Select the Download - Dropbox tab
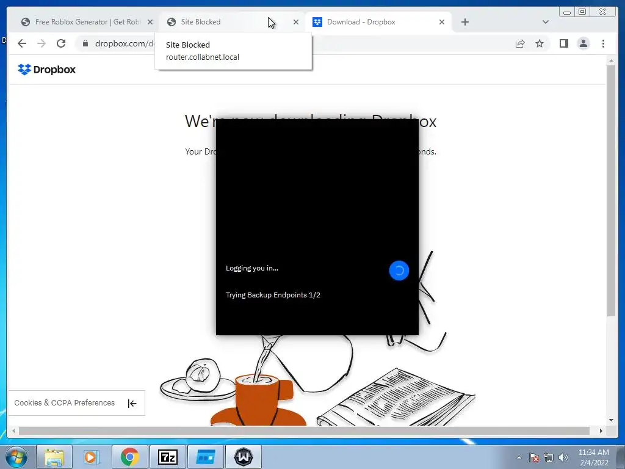The width and height of the screenshot is (625, 469). click(378, 22)
